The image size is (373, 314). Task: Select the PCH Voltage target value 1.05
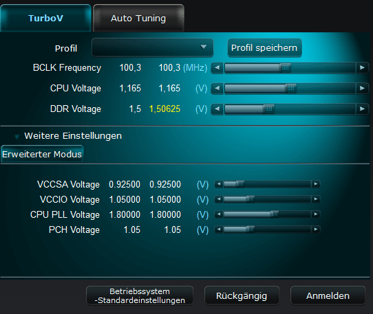pyautogui.click(x=173, y=230)
